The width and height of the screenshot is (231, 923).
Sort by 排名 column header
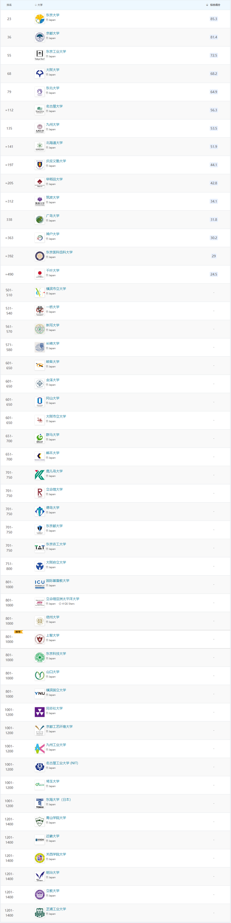pyautogui.click(x=9, y=5)
